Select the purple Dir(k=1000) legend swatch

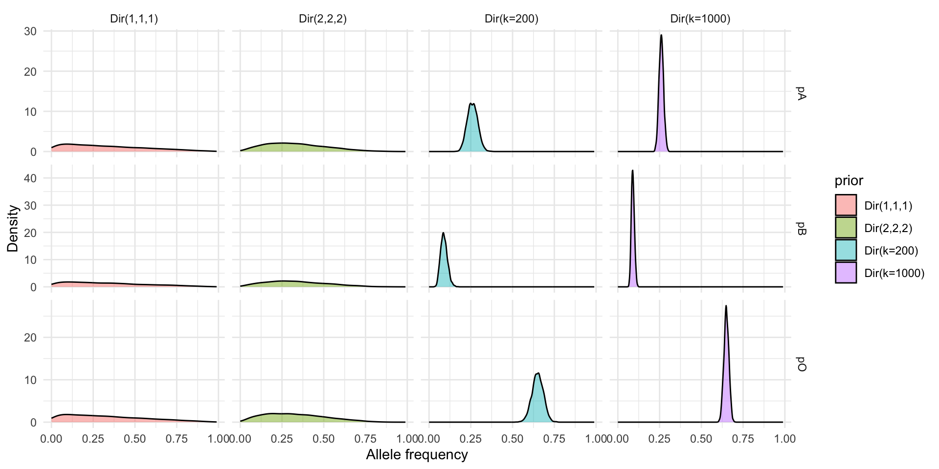[846, 273]
